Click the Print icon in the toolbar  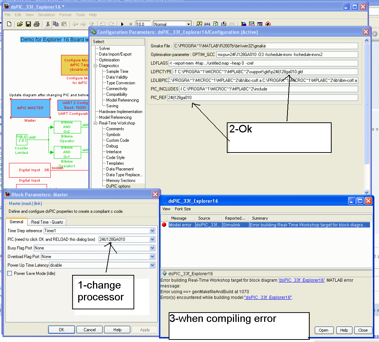(37, 24)
